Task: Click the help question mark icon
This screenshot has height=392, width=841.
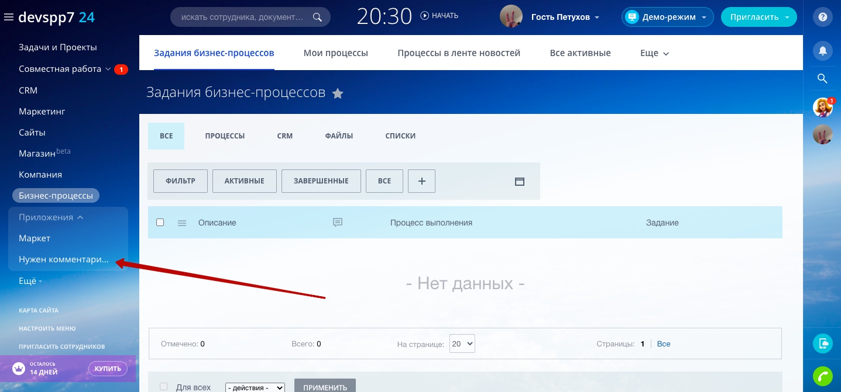Action: tap(823, 18)
